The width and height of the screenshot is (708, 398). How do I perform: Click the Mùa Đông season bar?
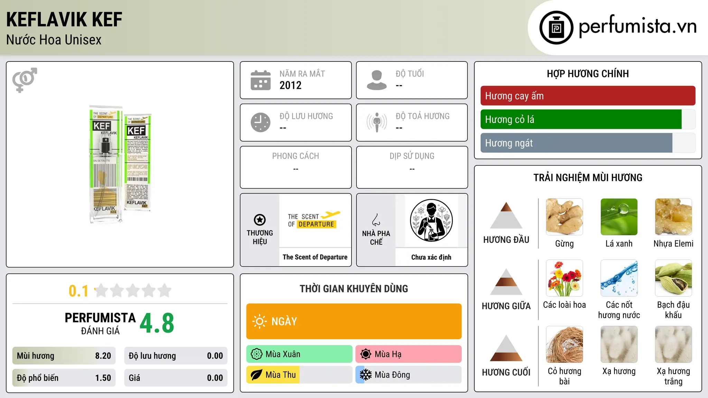click(x=408, y=375)
